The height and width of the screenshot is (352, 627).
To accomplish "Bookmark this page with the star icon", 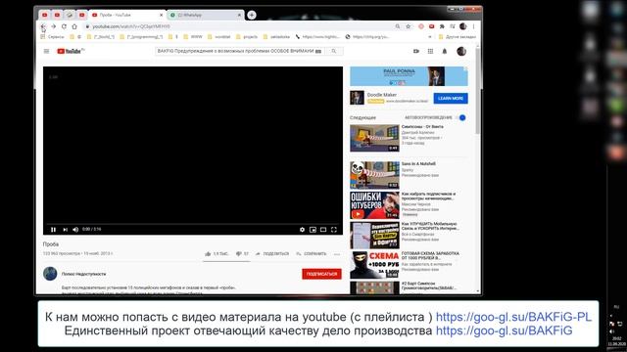I will tap(409, 26).
